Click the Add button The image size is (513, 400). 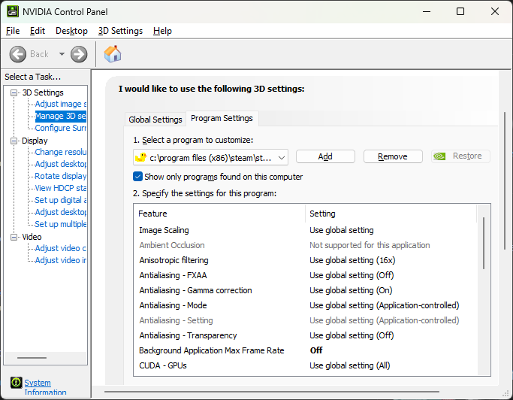(x=325, y=156)
